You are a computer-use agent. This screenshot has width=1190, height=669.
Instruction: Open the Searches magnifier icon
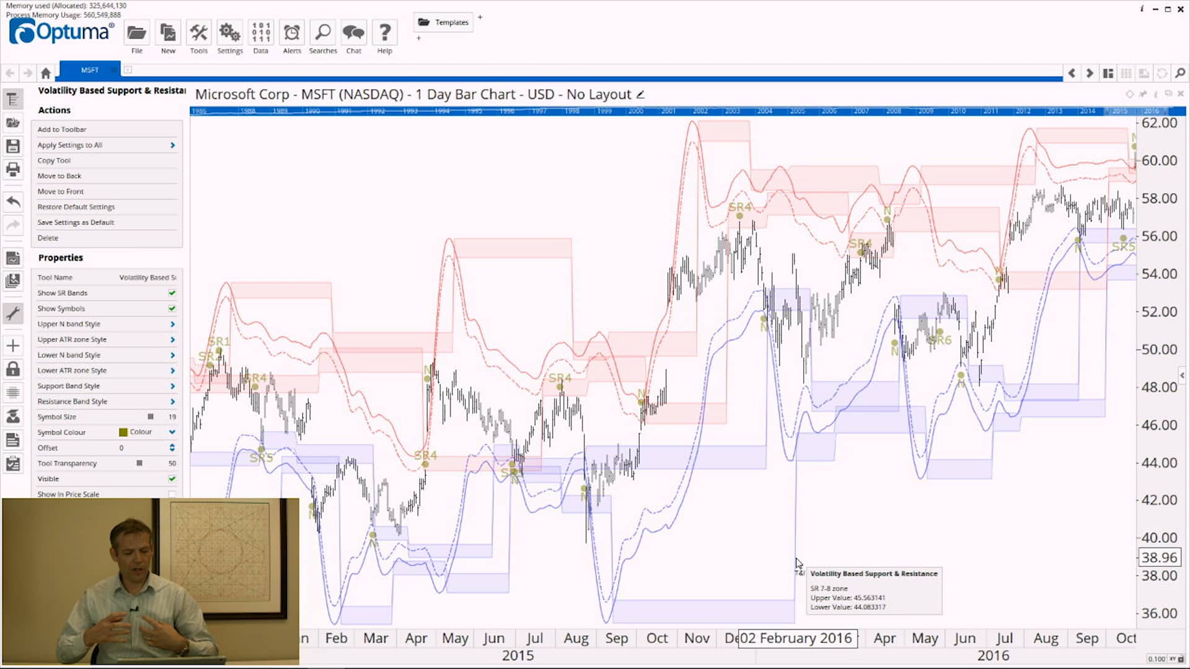tap(323, 33)
